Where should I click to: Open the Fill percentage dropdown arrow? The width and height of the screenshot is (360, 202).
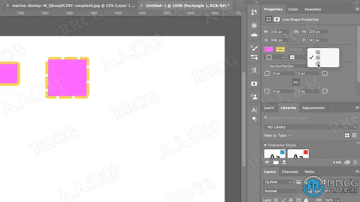[x=338, y=200]
